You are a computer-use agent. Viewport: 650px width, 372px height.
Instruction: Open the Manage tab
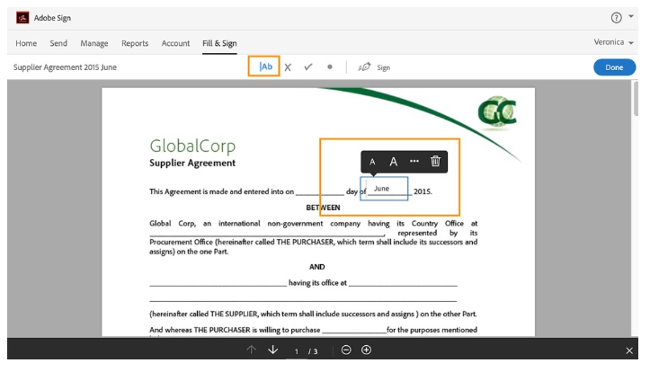click(x=94, y=43)
